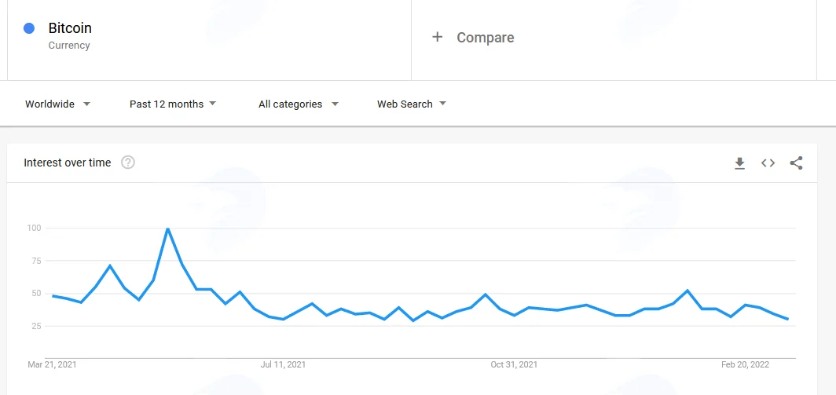836x395 pixels.
Task: Click the Oct 31, 2021 axis label
Action: click(x=514, y=364)
